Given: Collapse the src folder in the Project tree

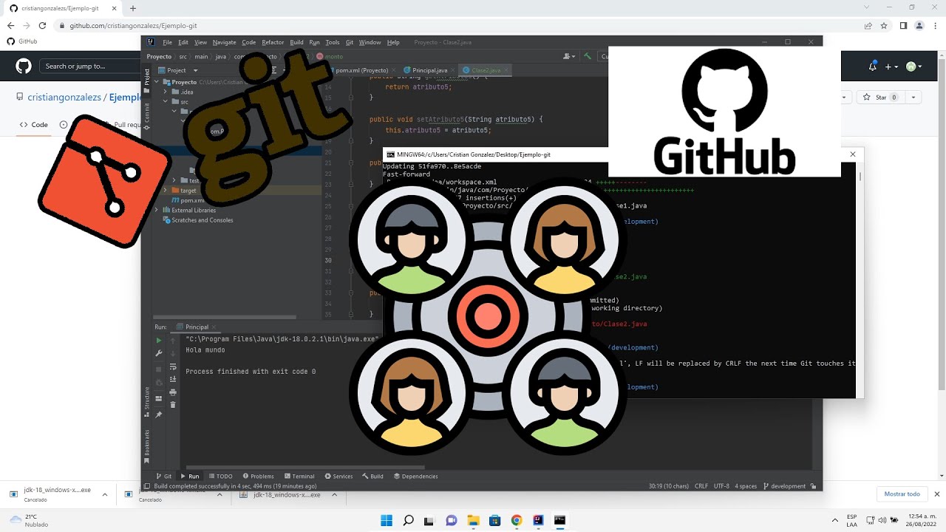Looking at the screenshot, I should [x=166, y=101].
